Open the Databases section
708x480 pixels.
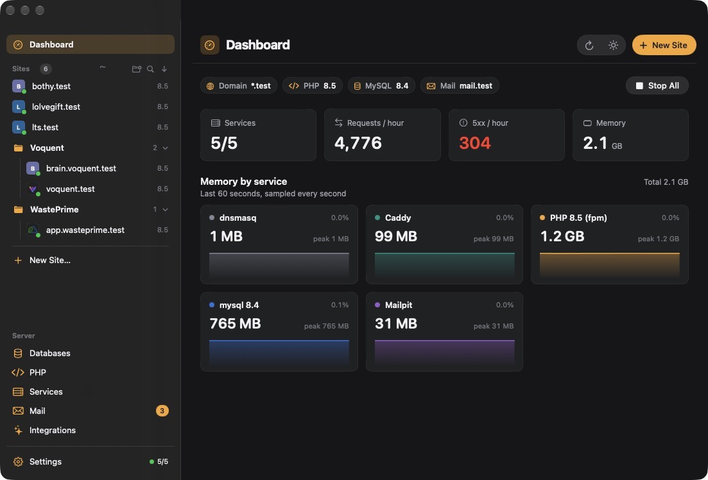pyautogui.click(x=91, y=353)
